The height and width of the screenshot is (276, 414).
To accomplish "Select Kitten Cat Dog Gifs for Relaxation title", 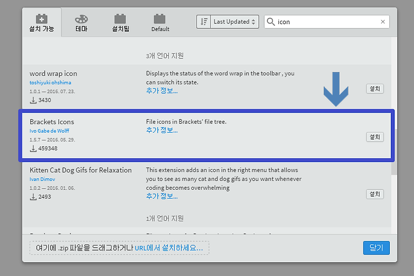I will [x=80, y=170].
